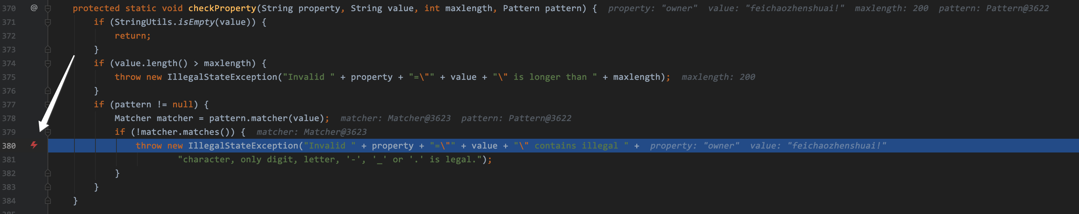1079x214 pixels.
Task: Click the fold end marker on line 373
Action: click(48, 49)
